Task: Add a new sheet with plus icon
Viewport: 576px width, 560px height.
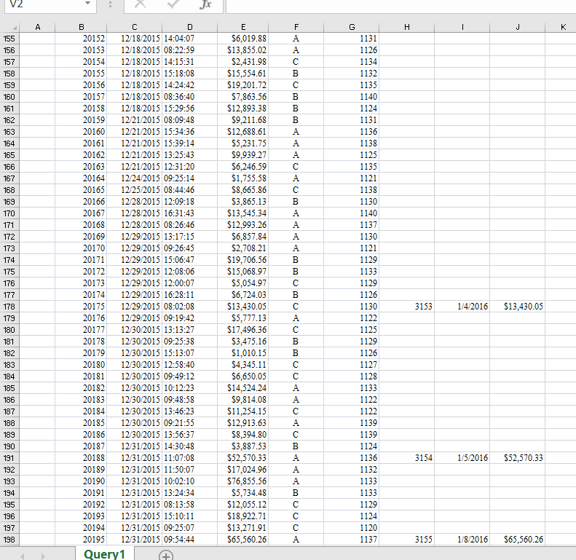Action: (166, 556)
